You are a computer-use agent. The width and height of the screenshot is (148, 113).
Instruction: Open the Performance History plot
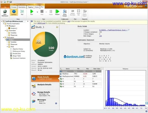19,51
